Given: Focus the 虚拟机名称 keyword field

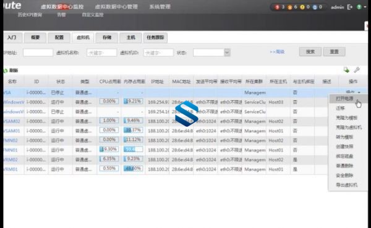Looking at the screenshot, I should [102, 53].
